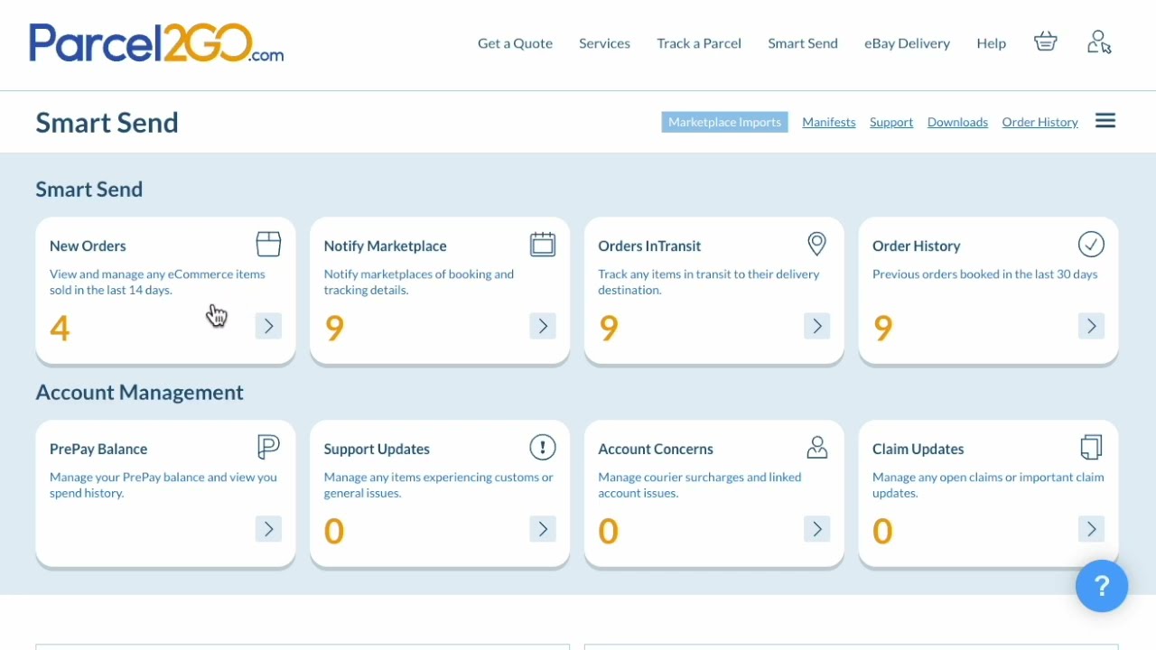Follow the Order History link in the sub-navigation
1156x650 pixels.
click(1039, 122)
